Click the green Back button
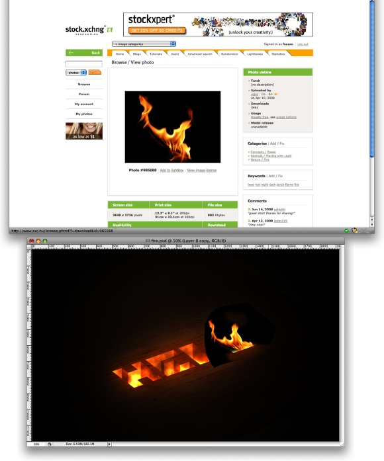The image size is (384, 461). pos(84,53)
